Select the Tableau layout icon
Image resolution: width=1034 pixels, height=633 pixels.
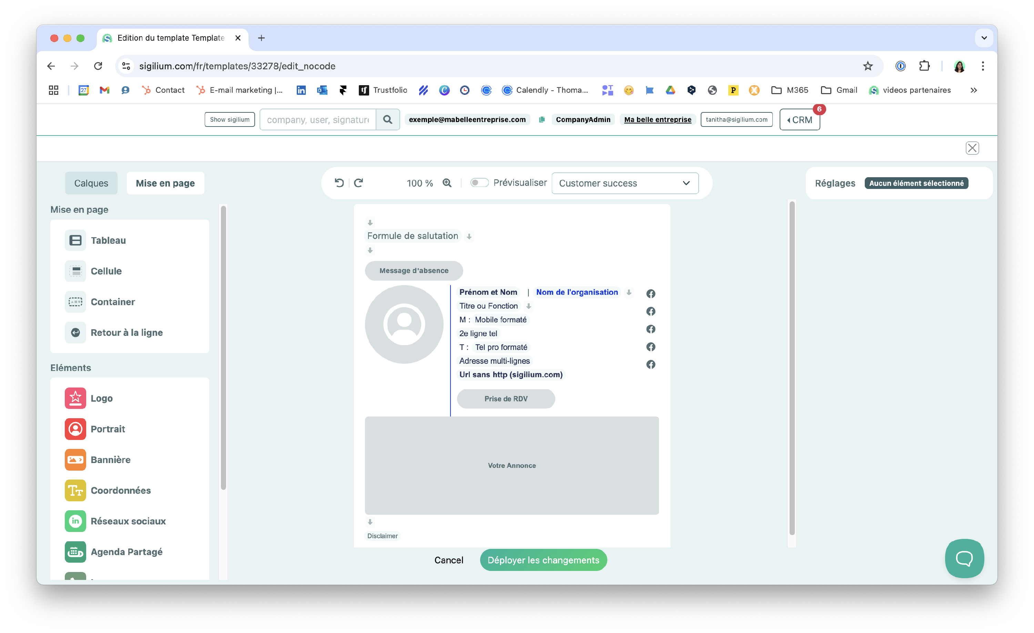tap(75, 240)
